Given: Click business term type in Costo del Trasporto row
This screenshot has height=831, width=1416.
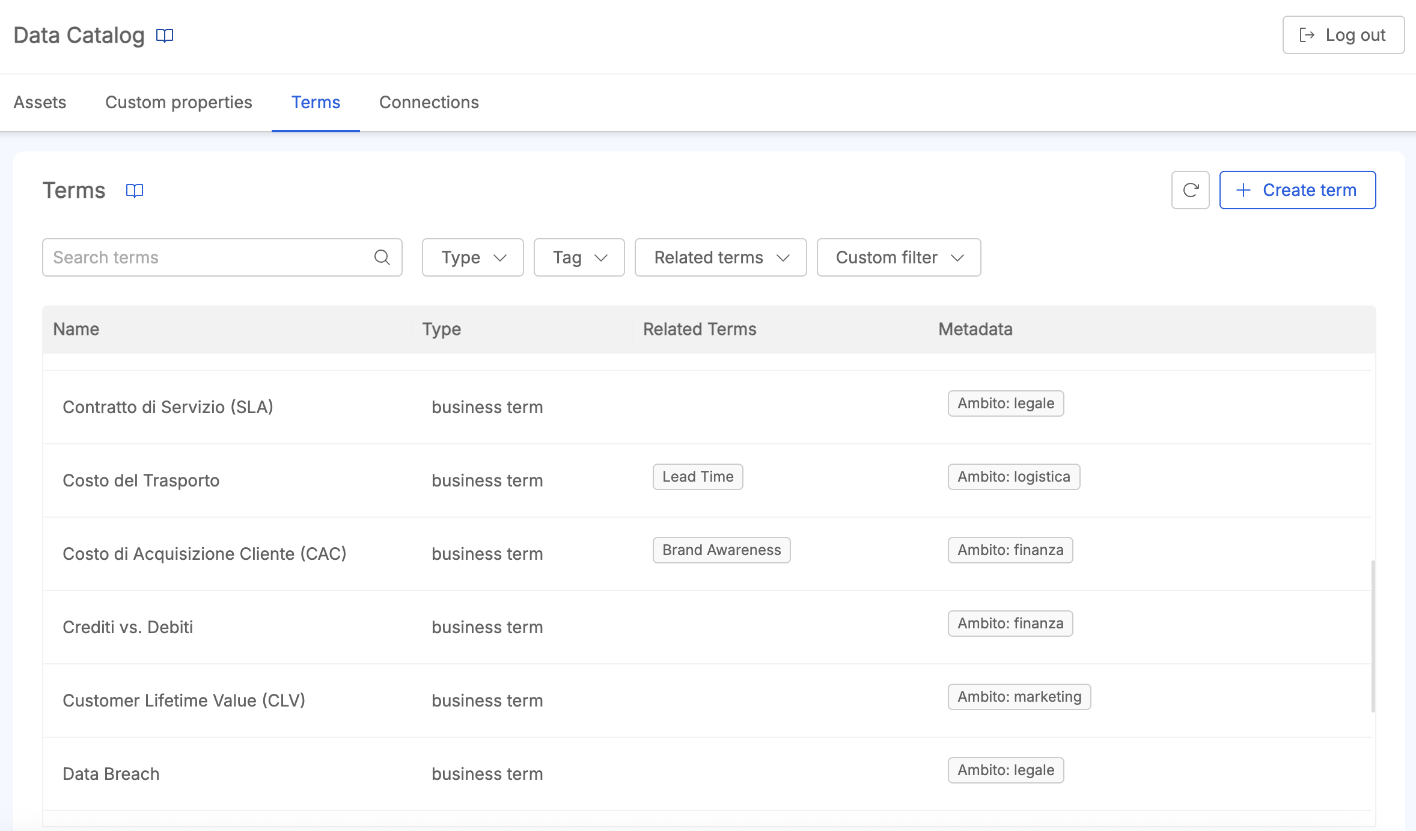Looking at the screenshot, I should pos(487,480).
